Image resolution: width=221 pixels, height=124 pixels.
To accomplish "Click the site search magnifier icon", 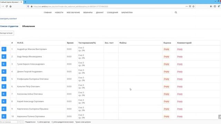I will (x=176, y=12).
